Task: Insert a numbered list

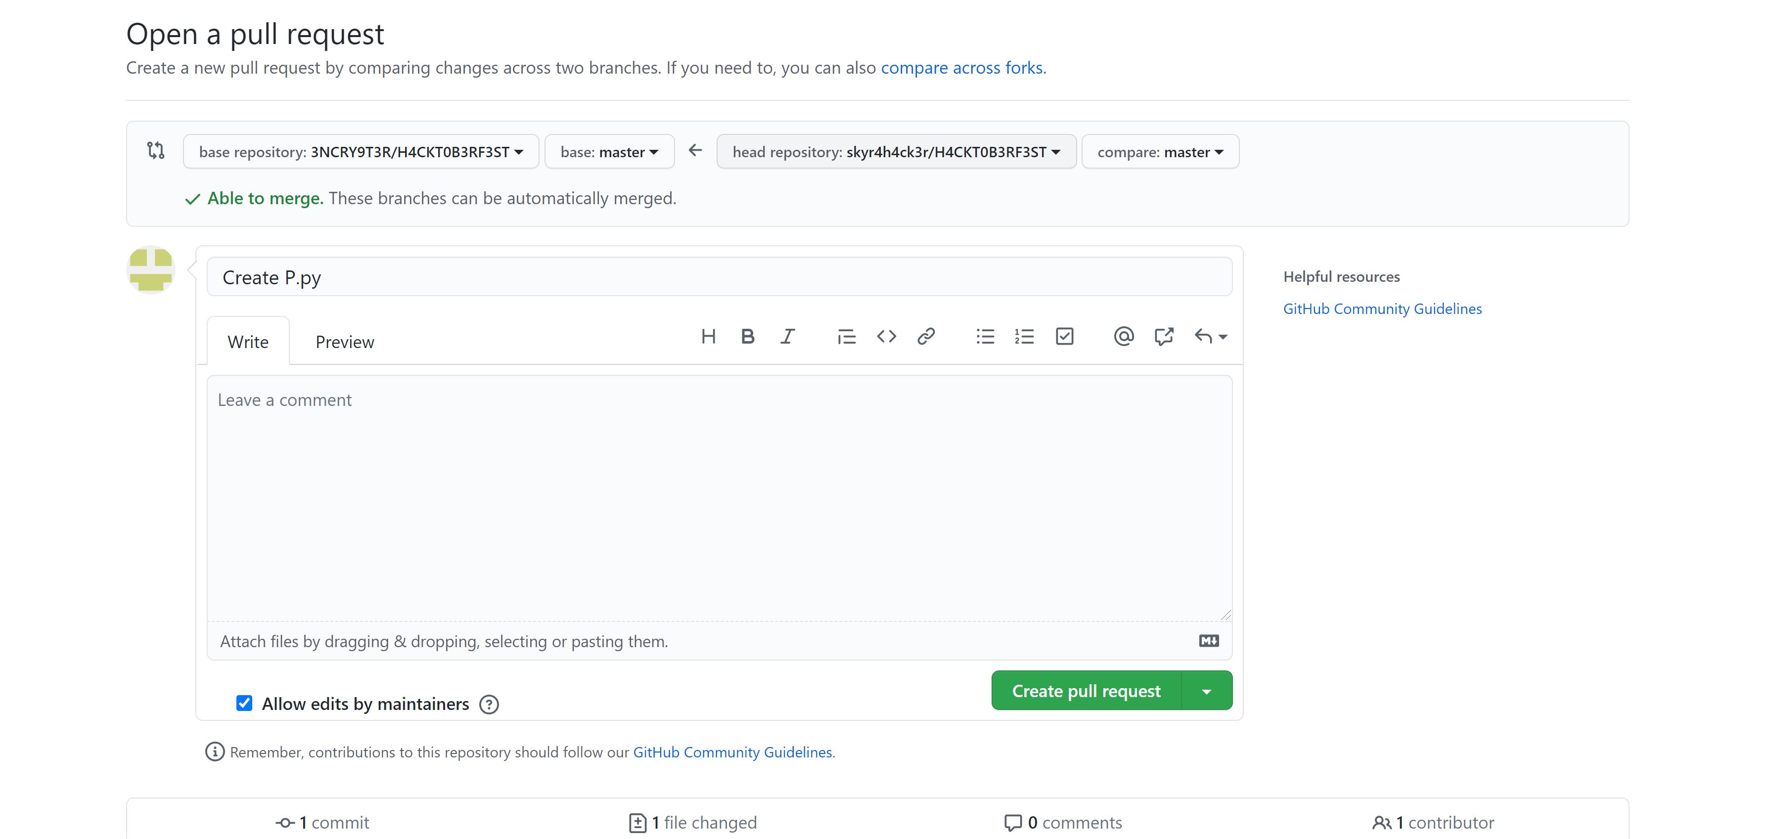Action: coord(1024,336)
